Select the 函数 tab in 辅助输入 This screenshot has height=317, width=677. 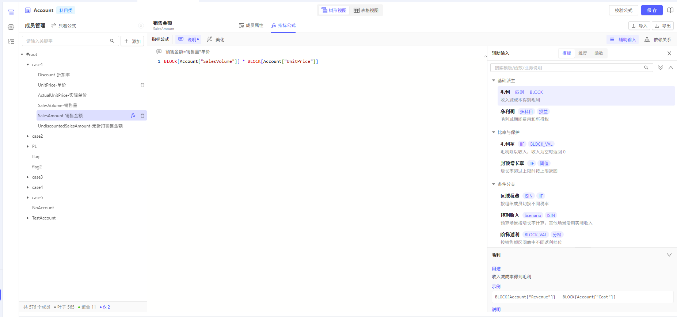click(599, 53)
